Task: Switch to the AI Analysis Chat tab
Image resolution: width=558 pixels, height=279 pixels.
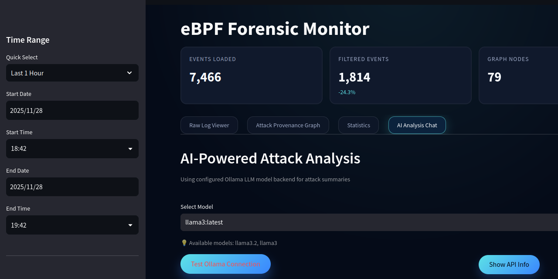Action: pos(417,125)
